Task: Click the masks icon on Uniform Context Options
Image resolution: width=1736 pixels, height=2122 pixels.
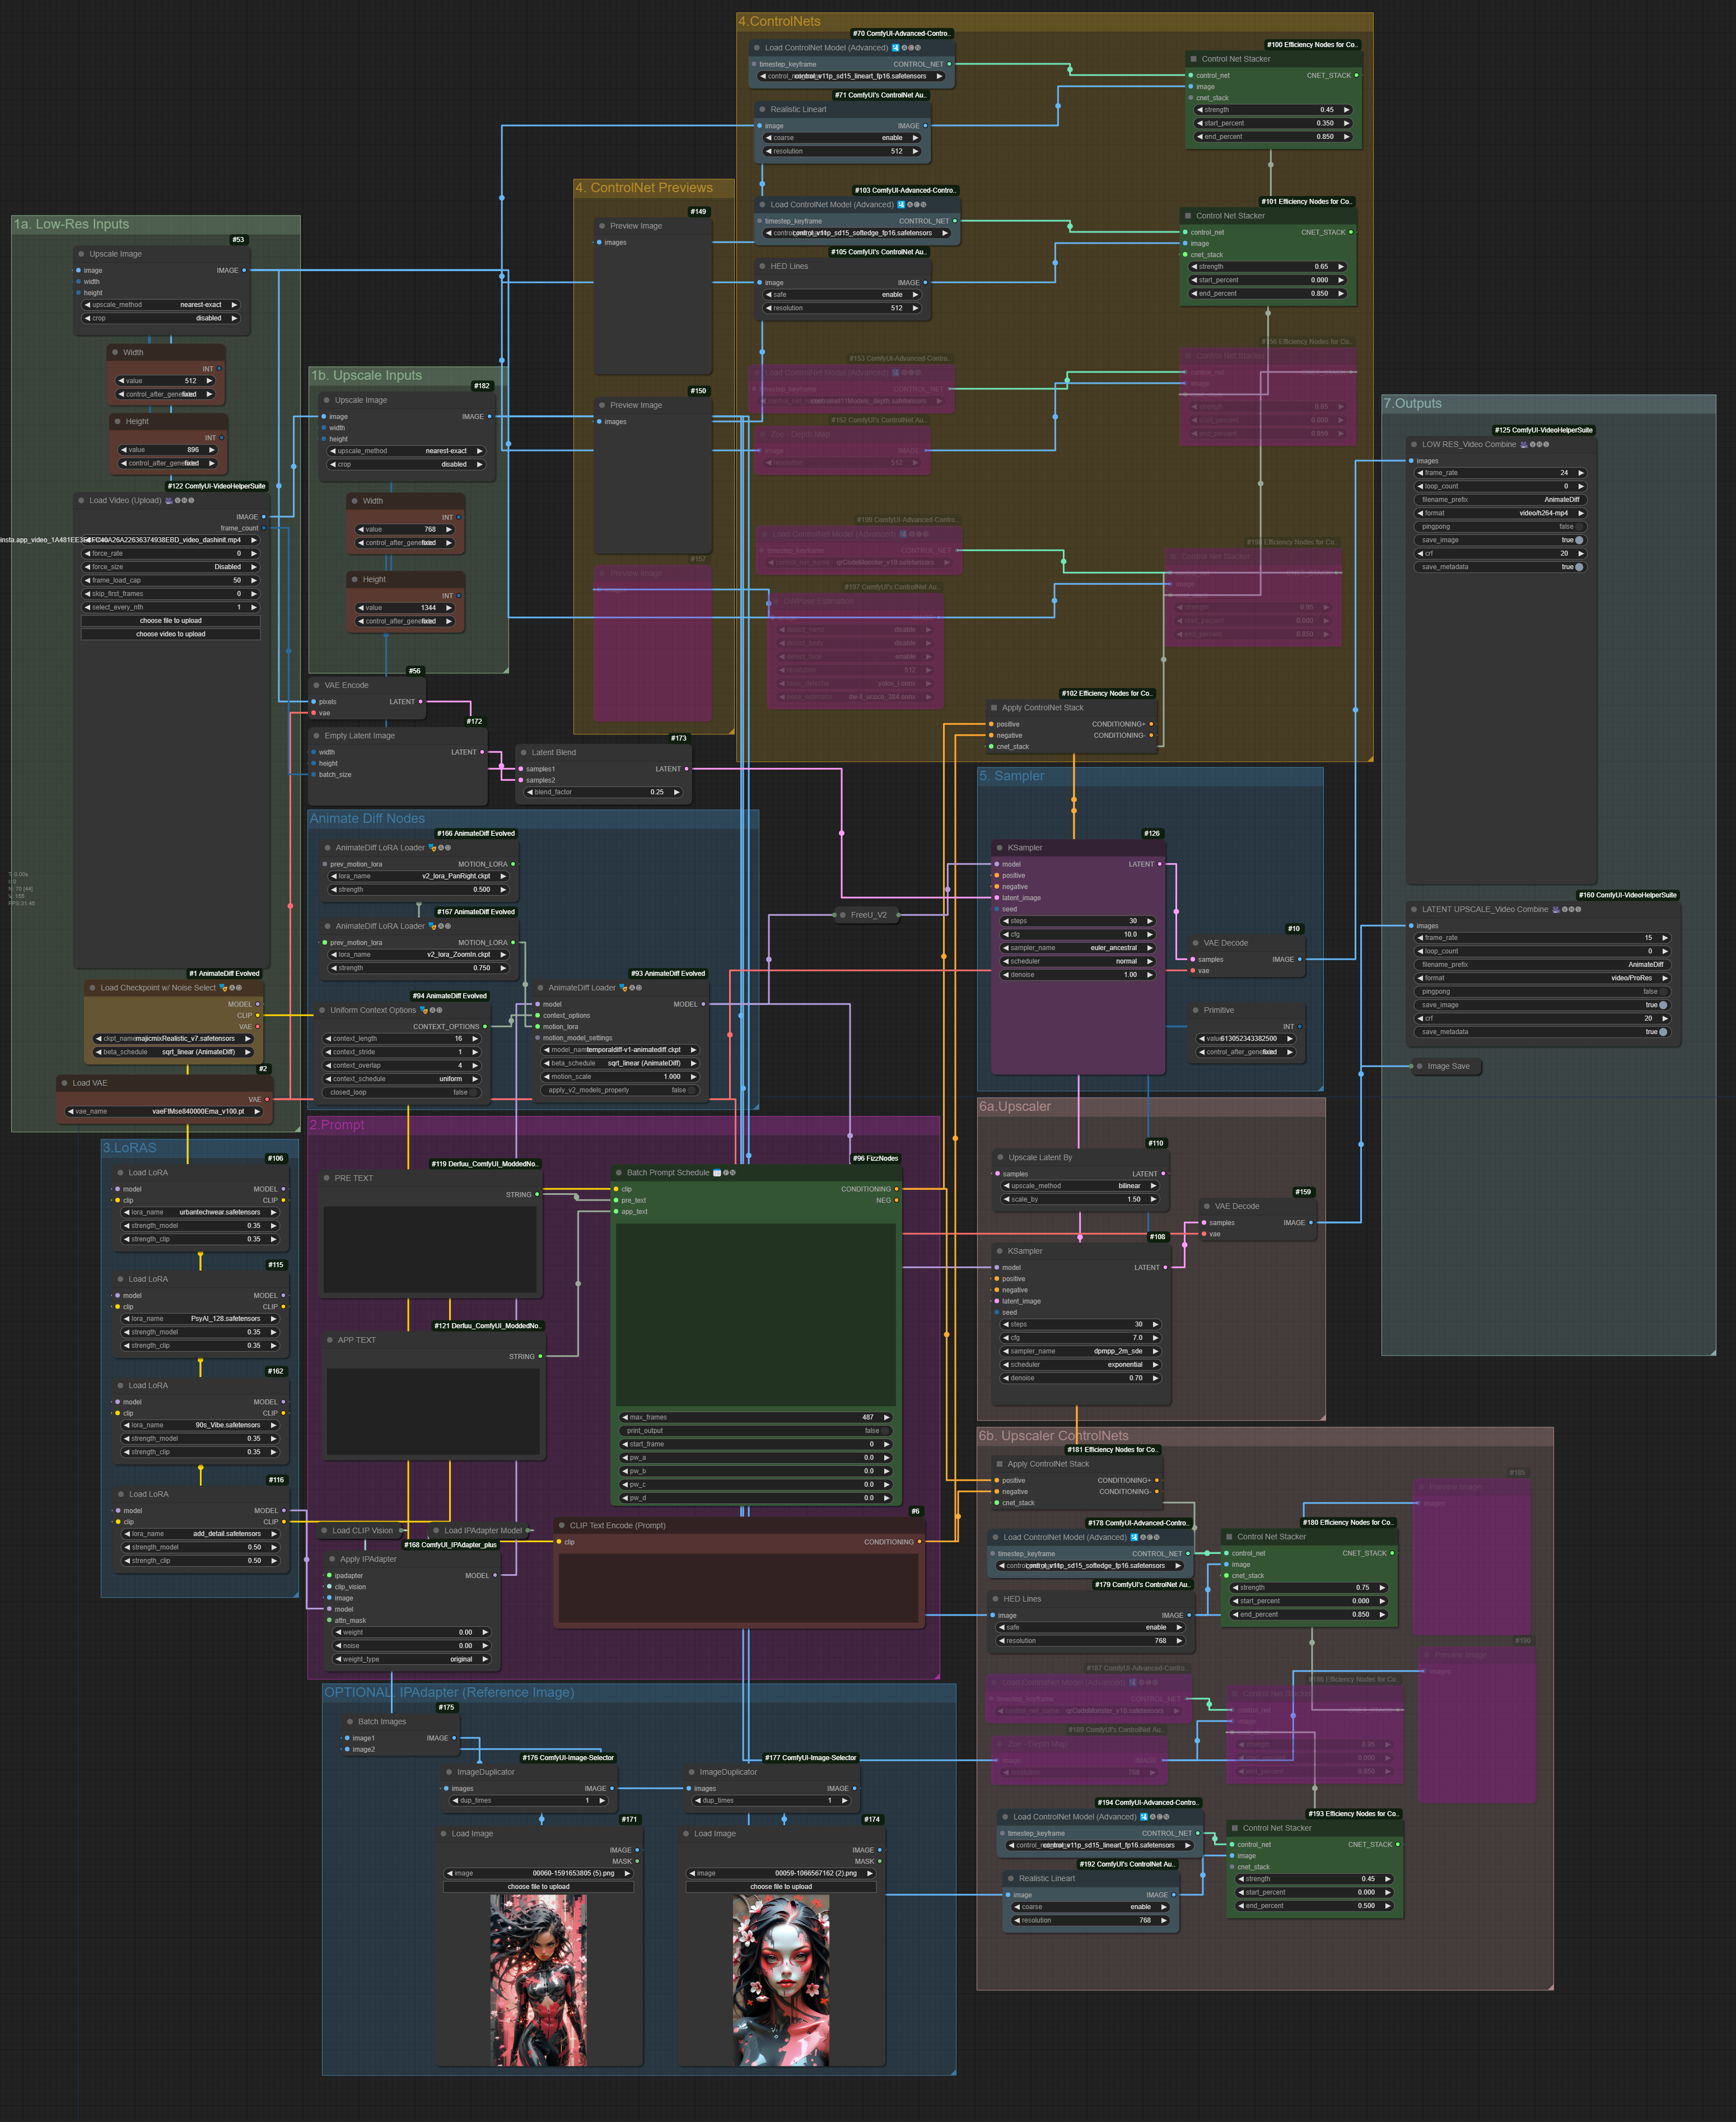Action: [x=423, y=1009]
